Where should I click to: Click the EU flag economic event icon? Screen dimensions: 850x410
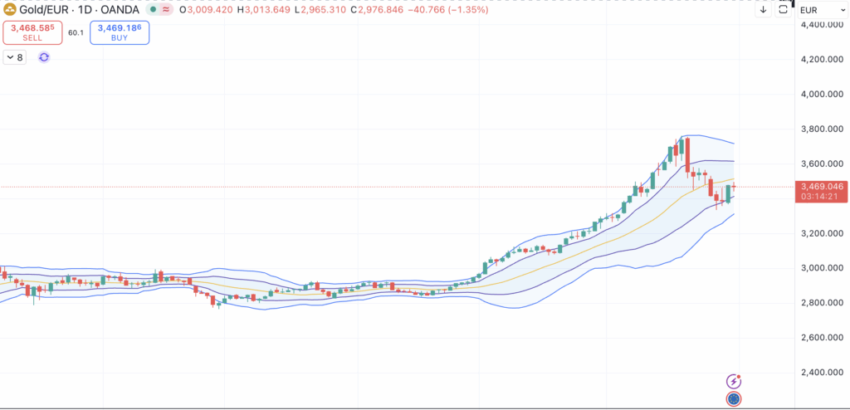click(x=734, y=399)
